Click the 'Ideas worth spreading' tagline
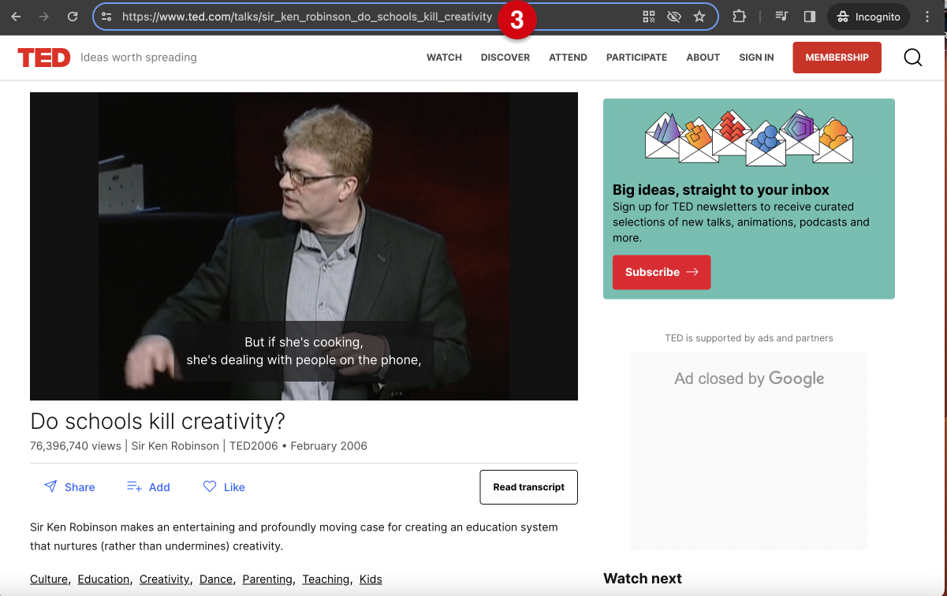947x596 pixels. coord(139,58)
